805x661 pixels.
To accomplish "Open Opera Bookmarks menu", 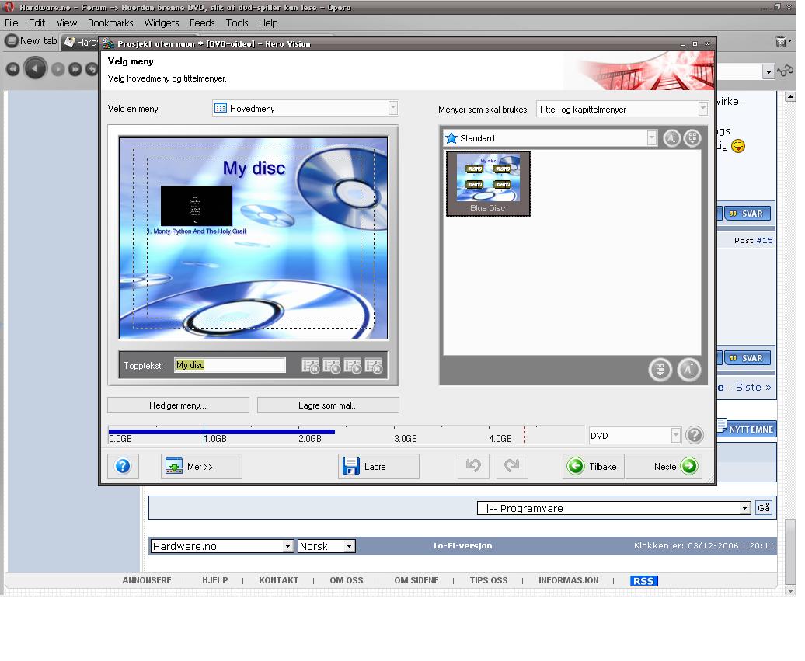I will [x=110, y=23].
